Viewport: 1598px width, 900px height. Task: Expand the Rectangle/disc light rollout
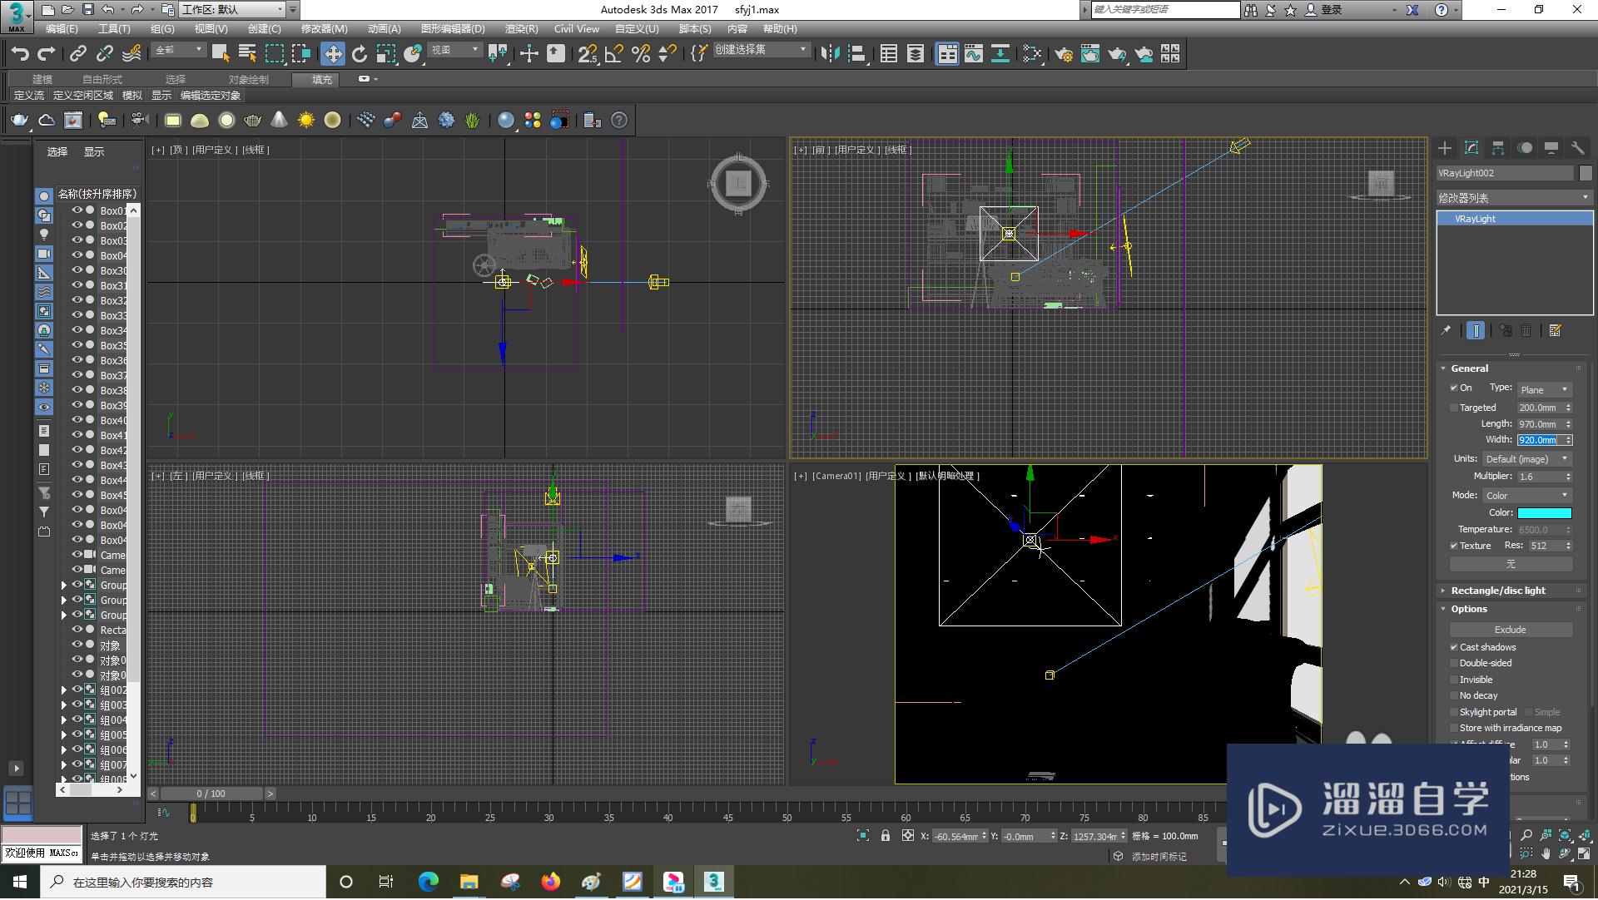pos(1498,591)
